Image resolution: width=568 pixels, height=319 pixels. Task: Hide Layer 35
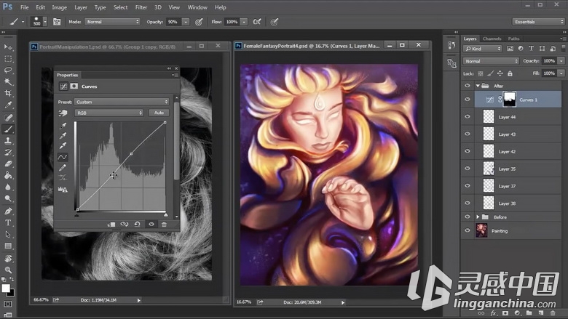pos(468,169)
